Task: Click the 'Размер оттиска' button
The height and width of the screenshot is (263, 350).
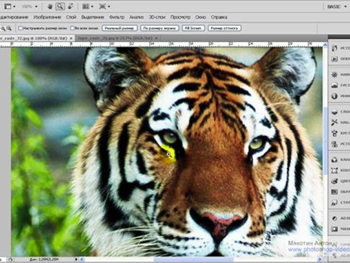Action: pos(224,28)
